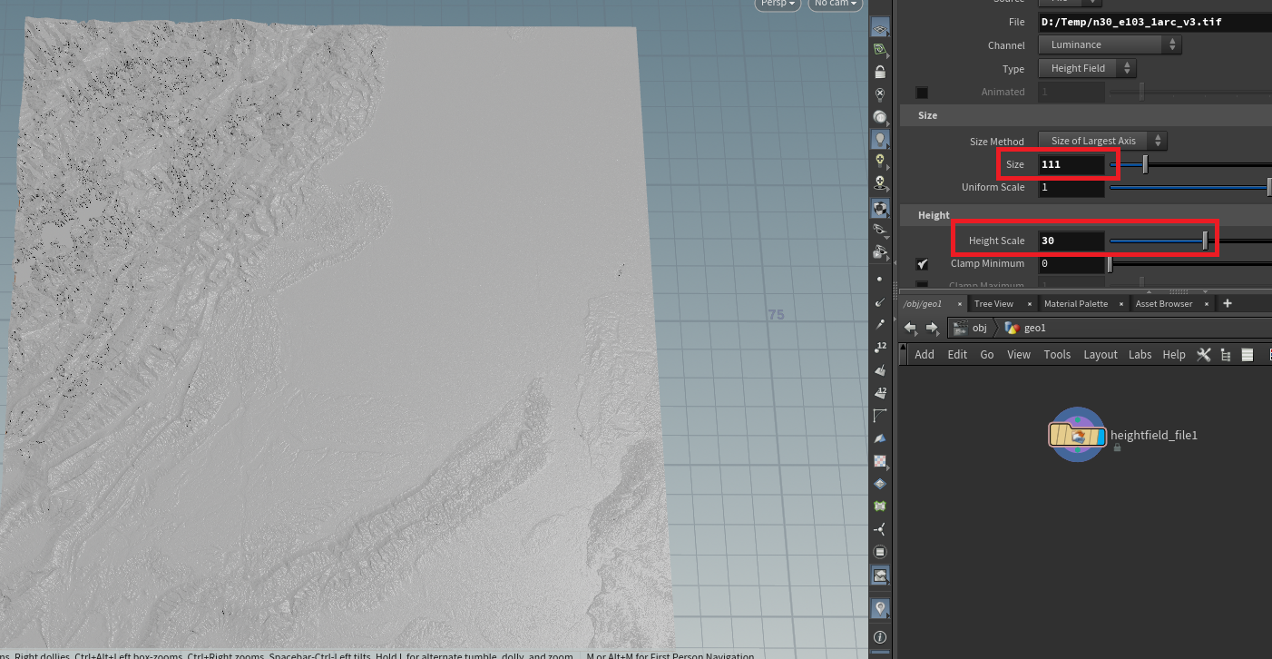Click the Uniform Scale value field
This screenshot has width=1272, height=659.
[1071, 187]
